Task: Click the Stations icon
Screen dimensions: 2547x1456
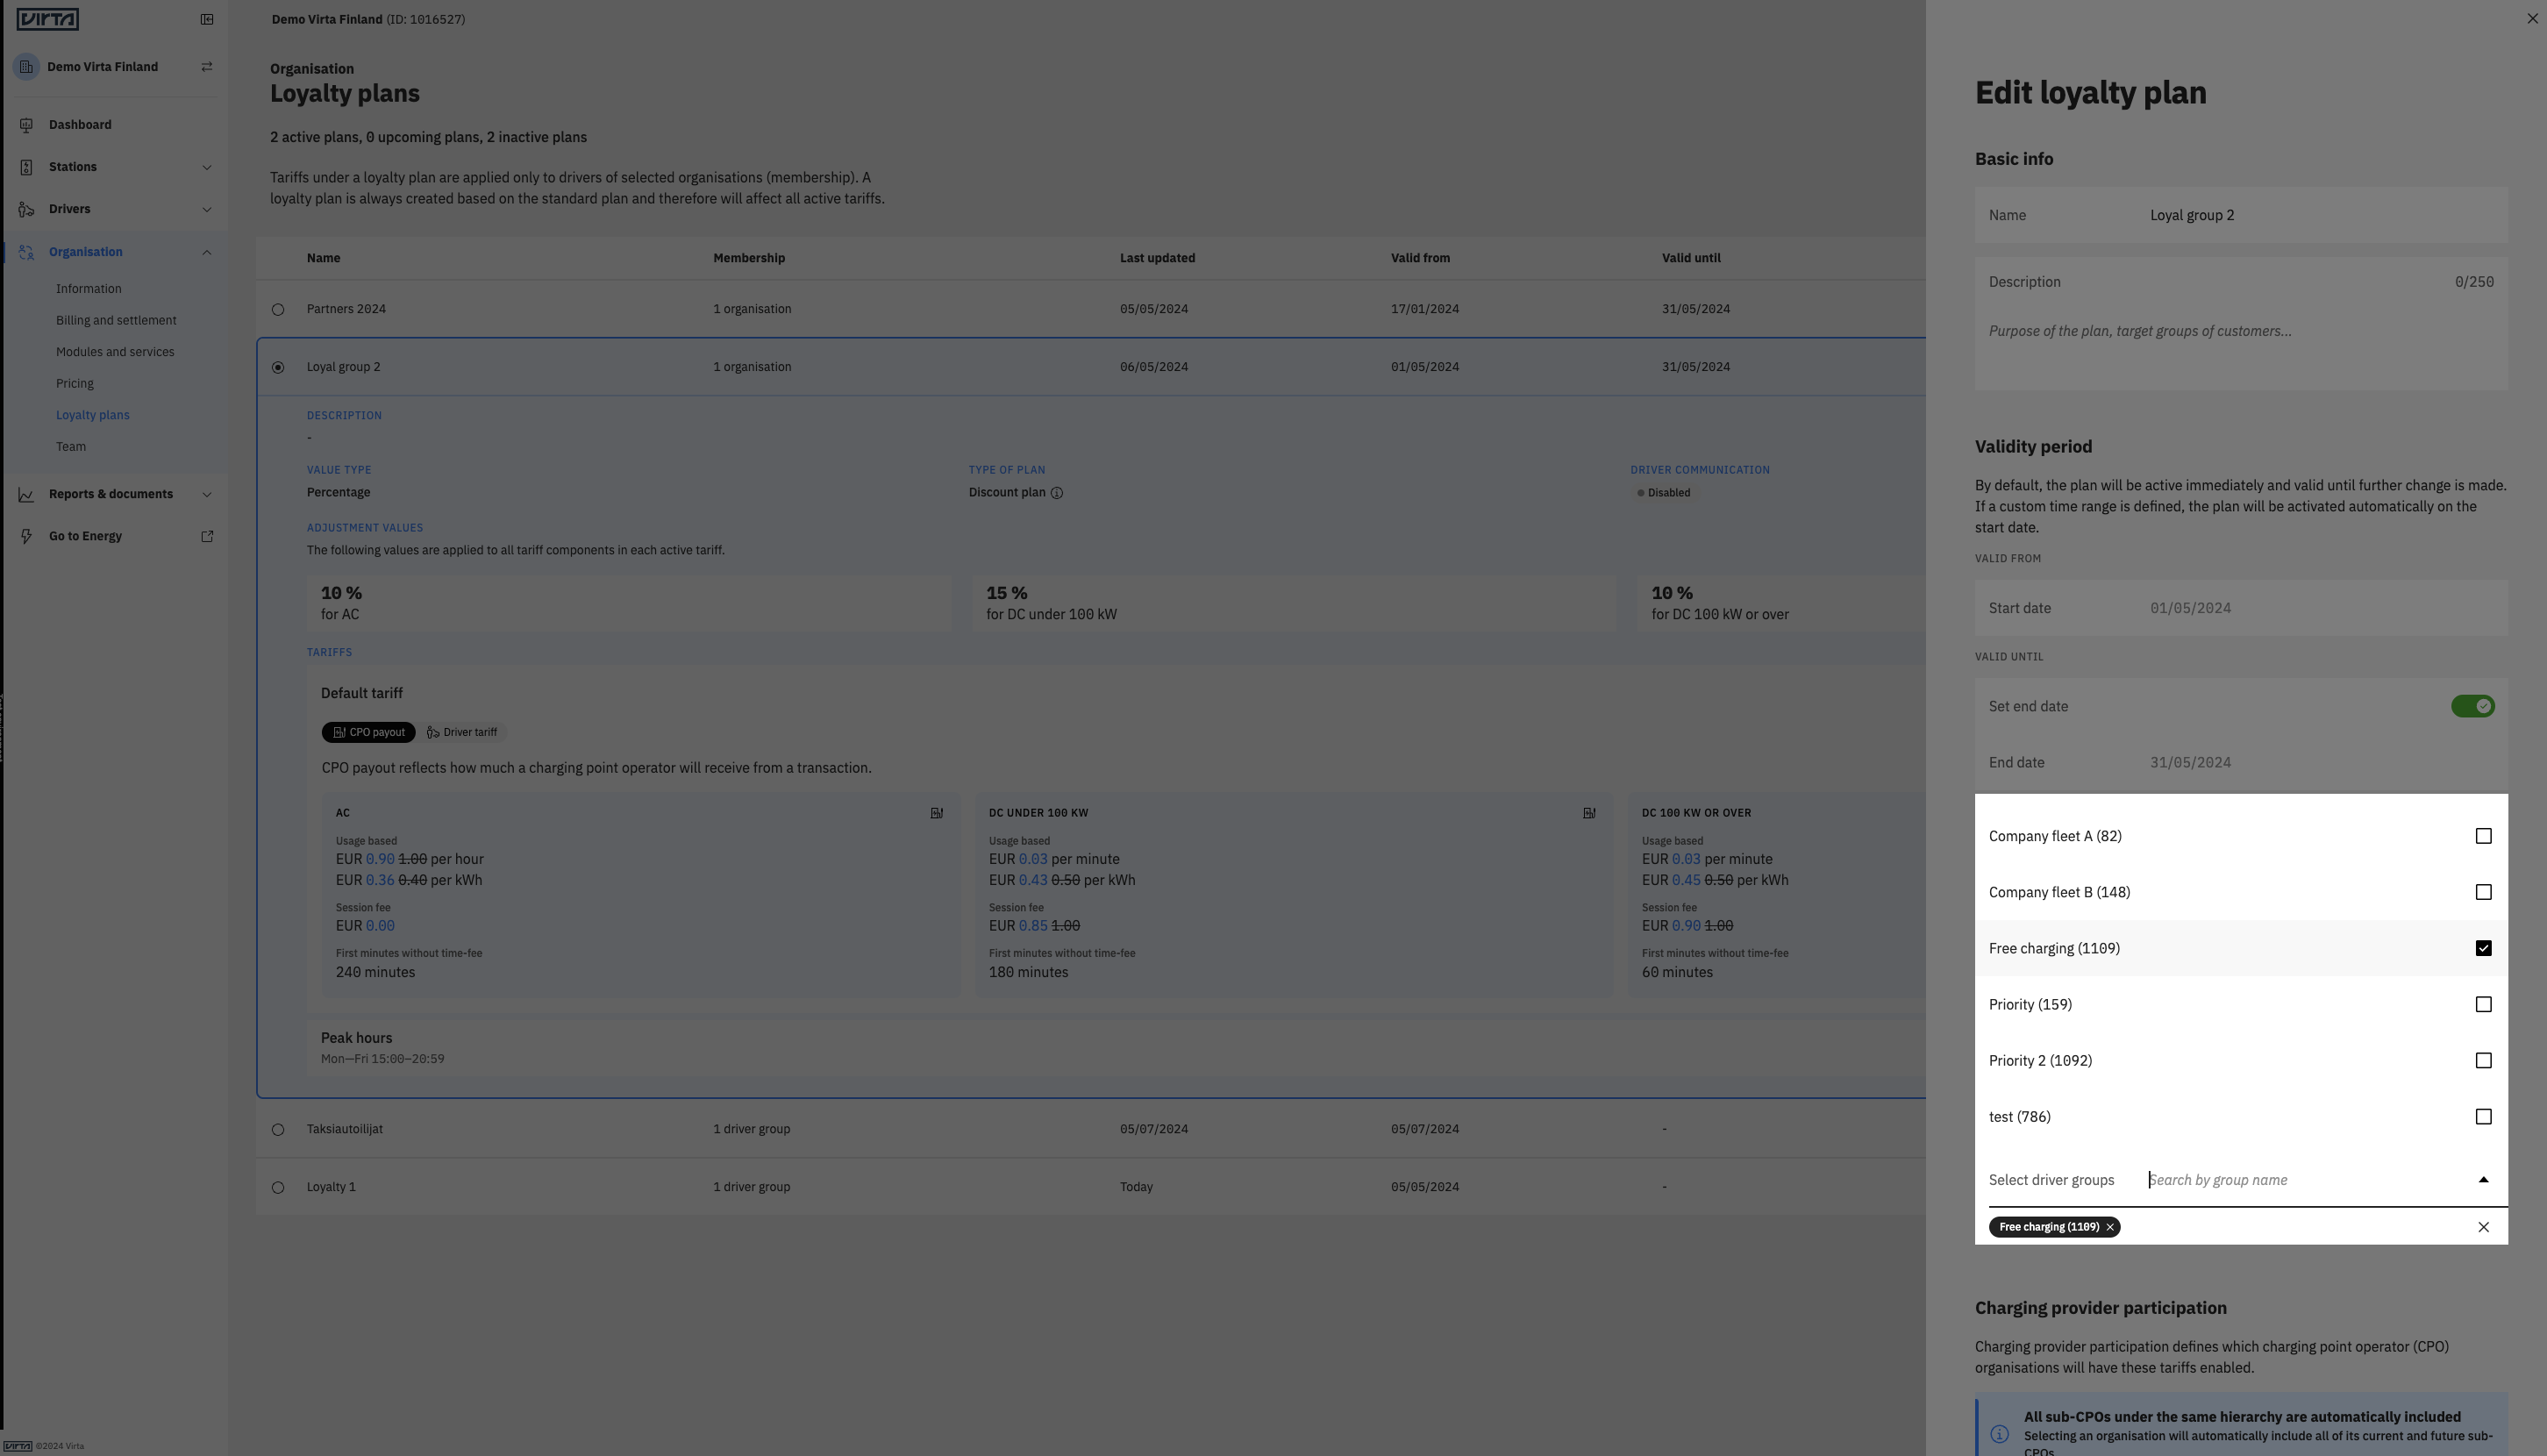Action: click(x=27, y=167)
